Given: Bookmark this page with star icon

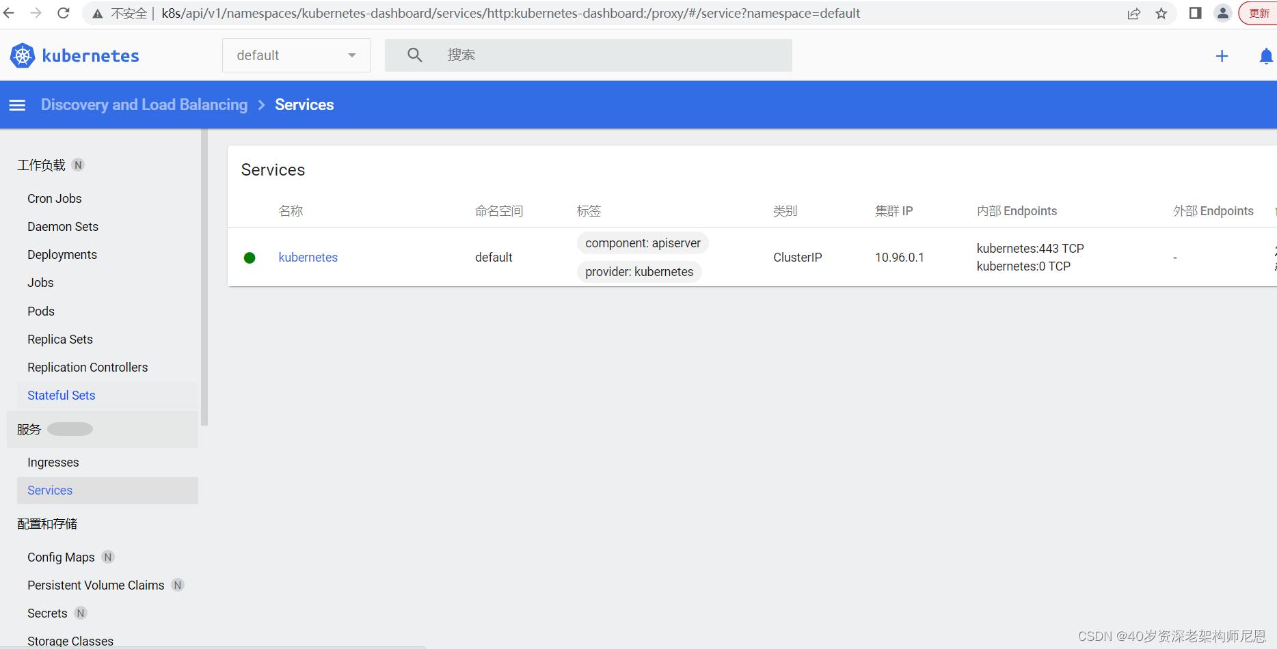Looking at the screenshot, I should tap(1161, 12).
